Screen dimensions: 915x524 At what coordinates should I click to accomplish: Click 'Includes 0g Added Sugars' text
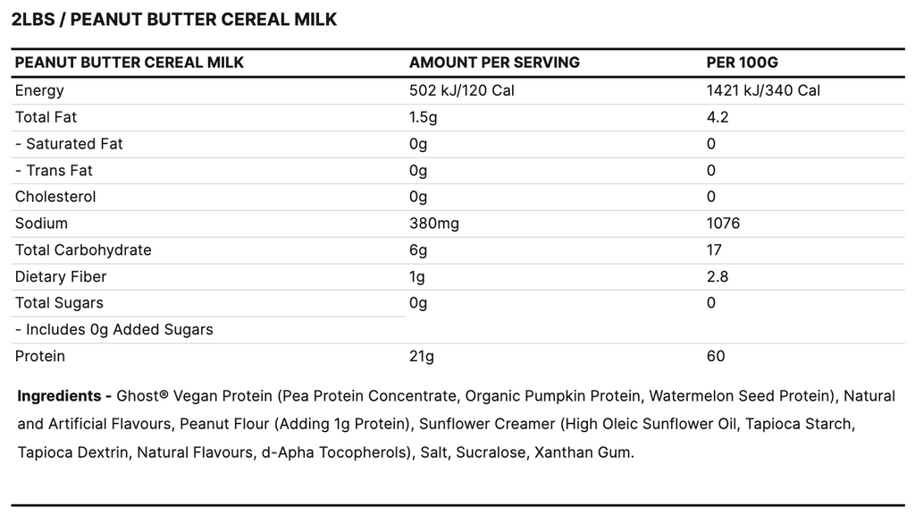click(114, 330)
